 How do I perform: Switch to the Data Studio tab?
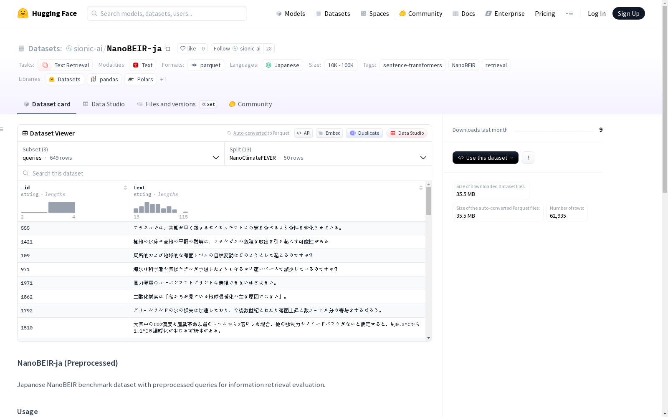104,104
